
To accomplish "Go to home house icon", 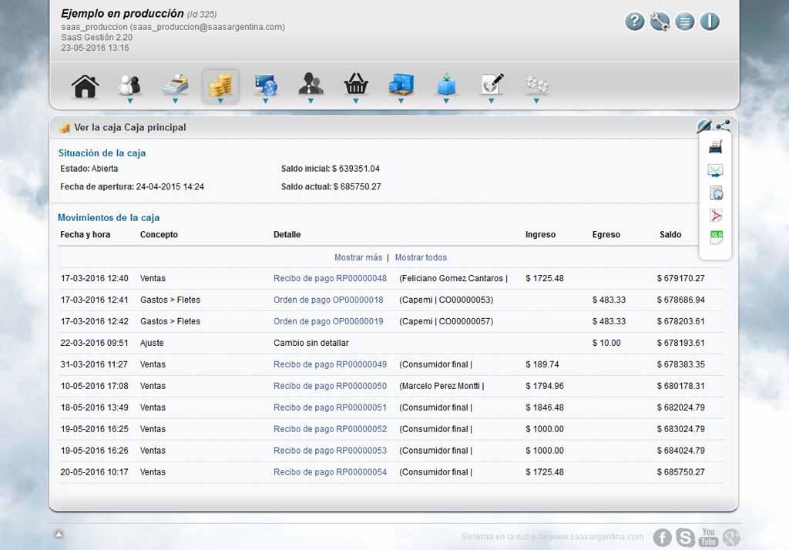I will 85,86.
